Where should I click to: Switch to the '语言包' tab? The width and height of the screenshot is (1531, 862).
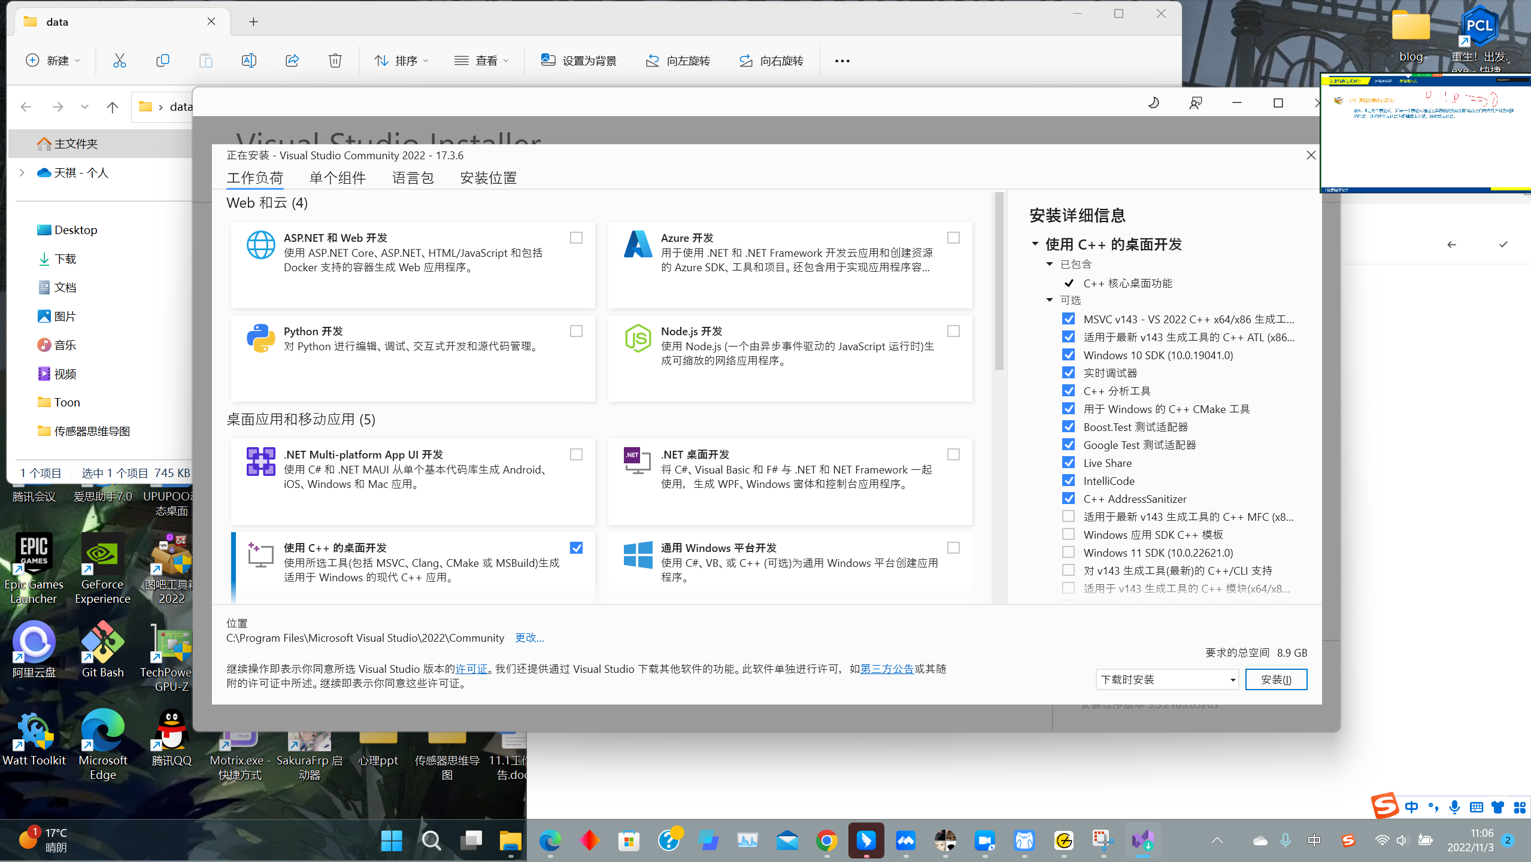pos(413,178)
